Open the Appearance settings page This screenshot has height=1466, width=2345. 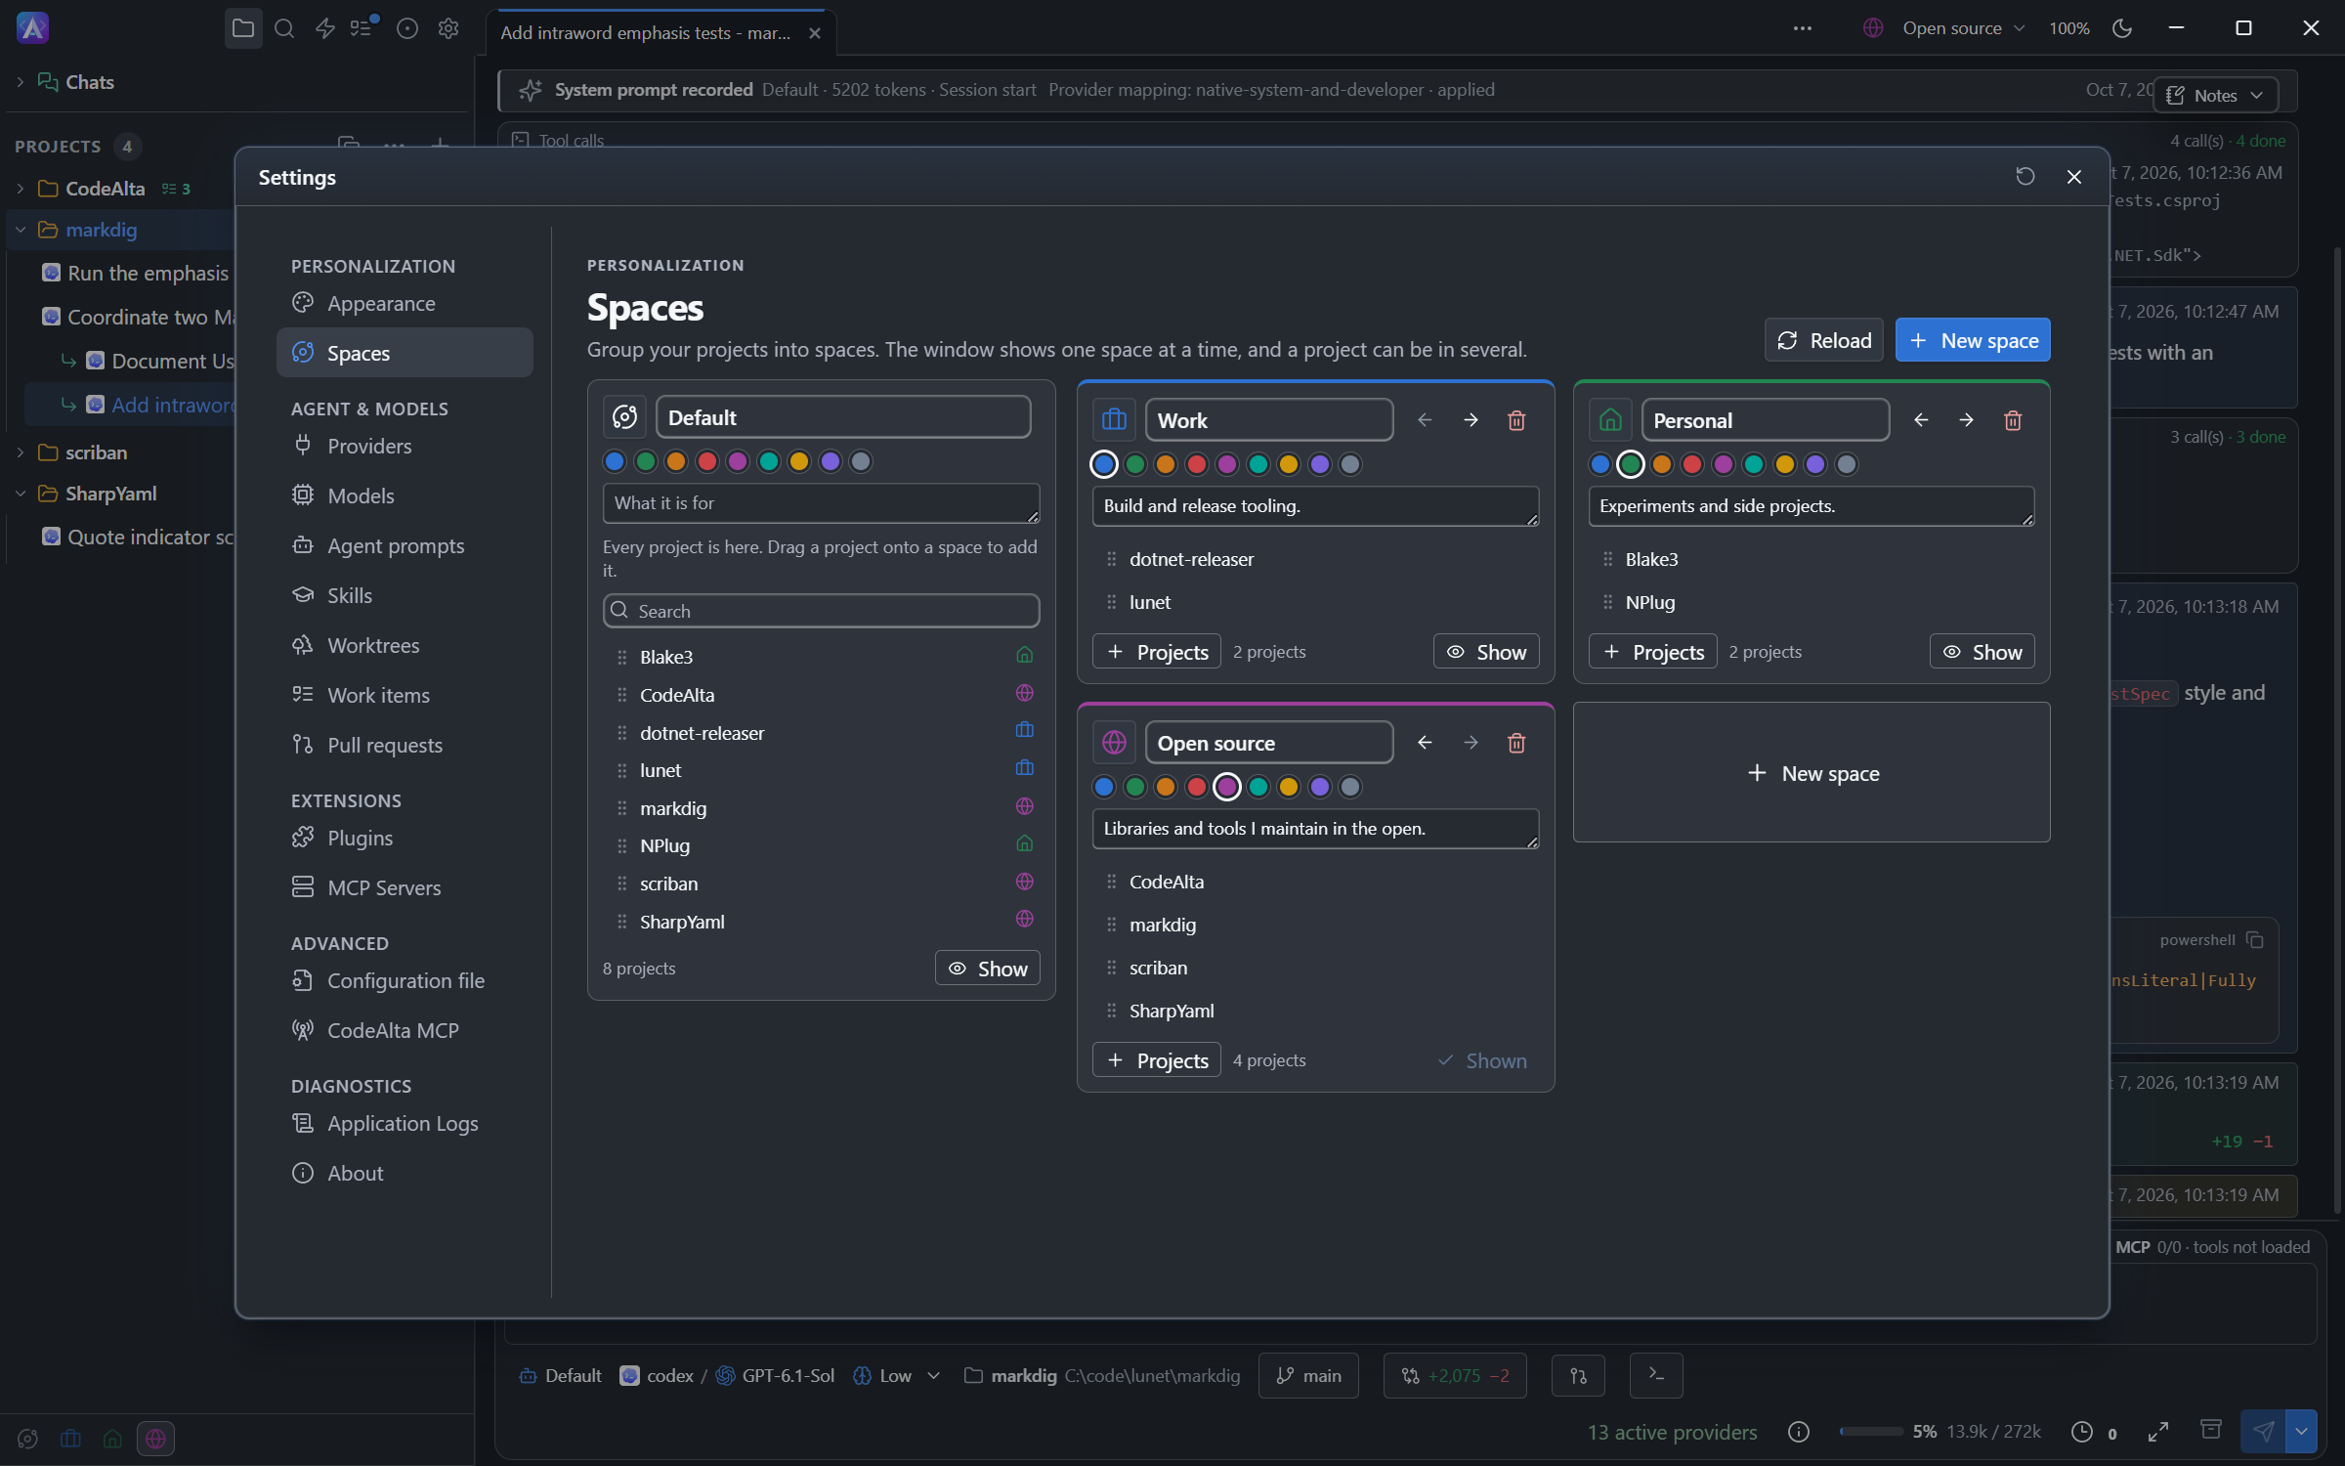pos(405,303)
